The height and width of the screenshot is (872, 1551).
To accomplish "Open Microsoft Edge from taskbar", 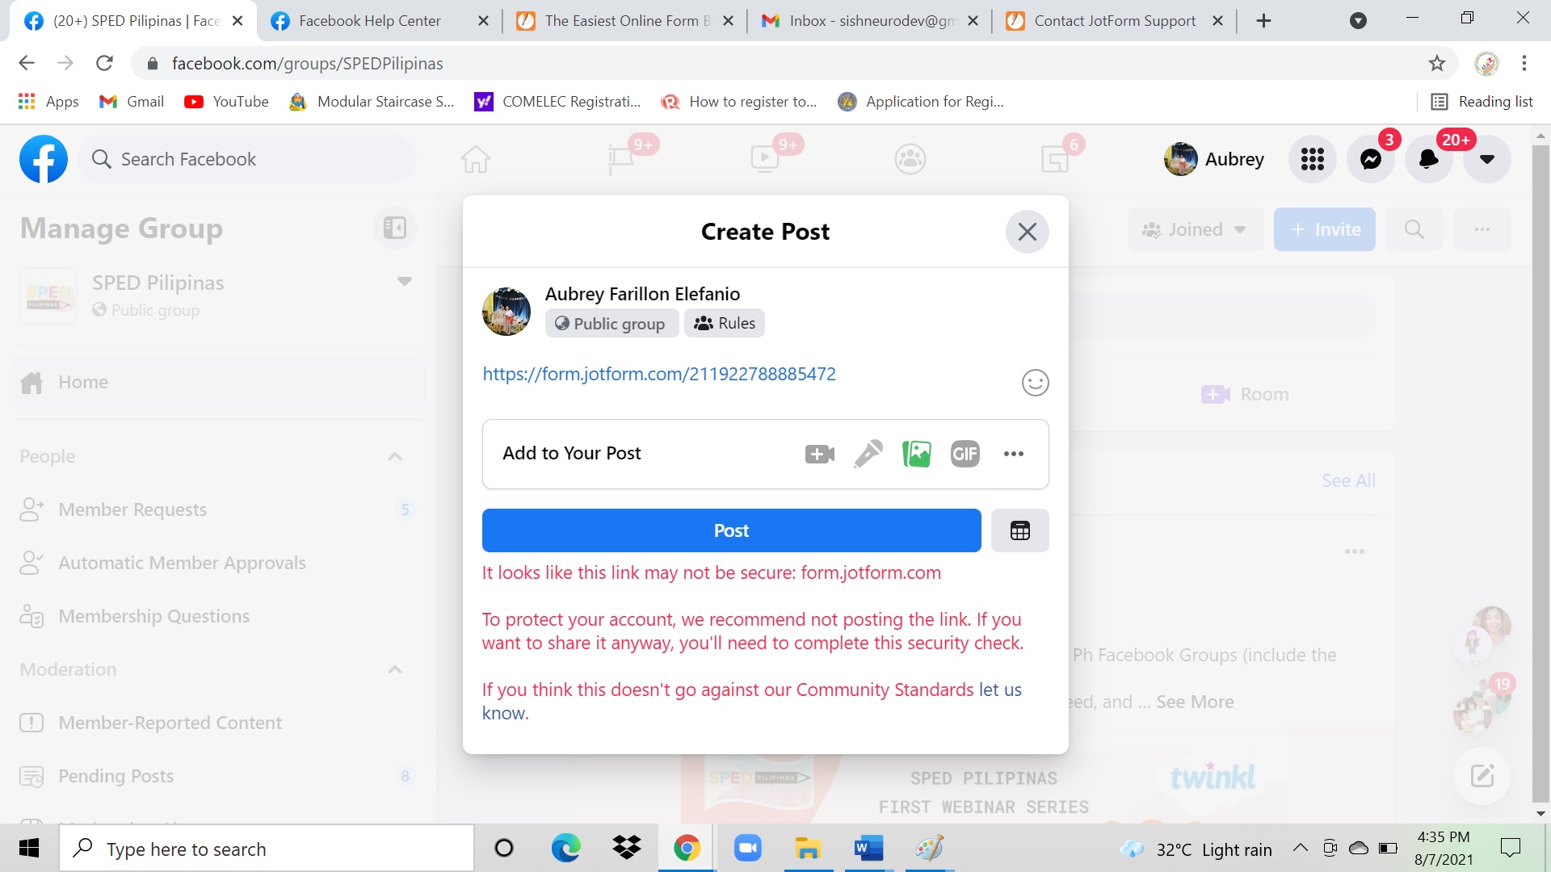I will pyautogui.click(x=565, y=849).
